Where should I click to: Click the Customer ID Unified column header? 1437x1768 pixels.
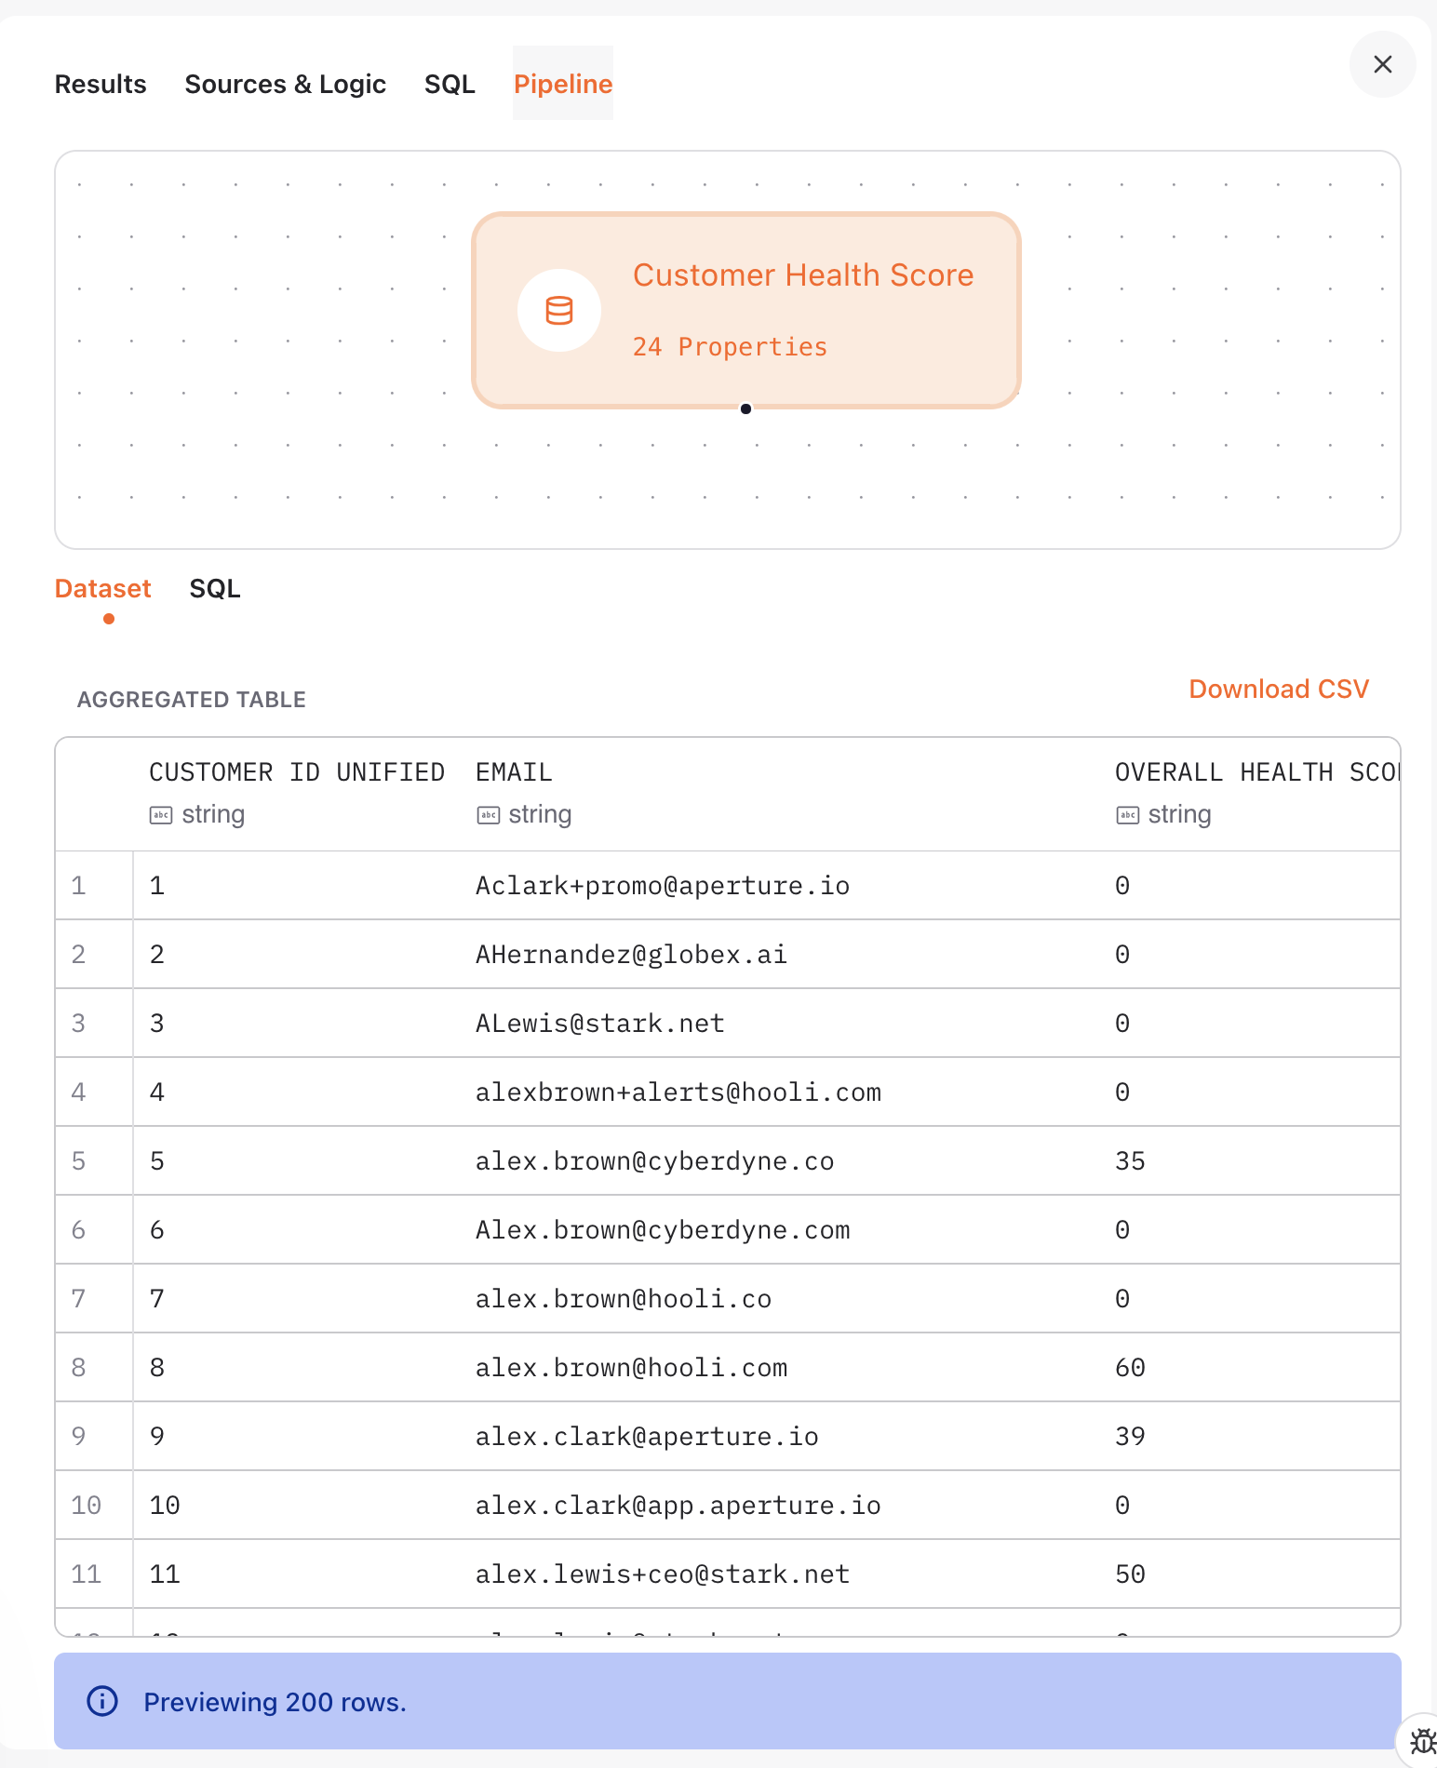(x=297, y=772)
